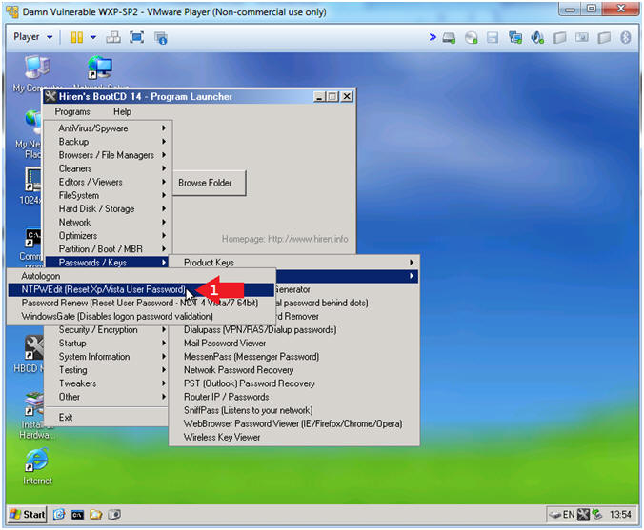
Task: Expand Browsers / File Managers submenu
Action: 108,155
